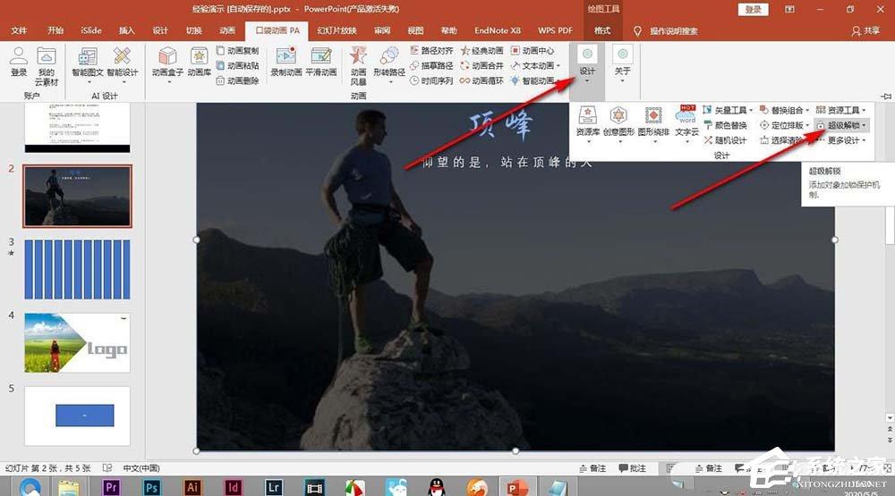This screenshot has width=895, height=496.
Task: Open the 定位排版 dropdown
Action: click(784, 125)
